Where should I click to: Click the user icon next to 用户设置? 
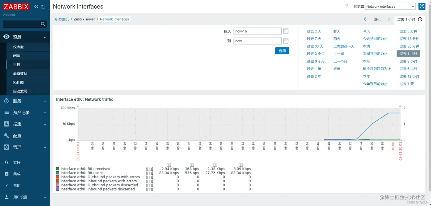[x=7, y=197]
